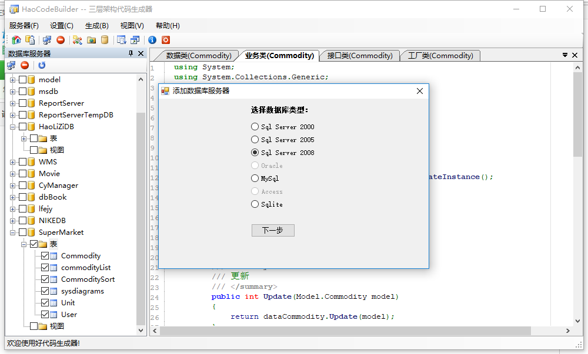Image resolution: width=588 pixels, height=354 pixels.
Task: Click the database cylinder icon in main toolbar
Action: pos(105,40)
